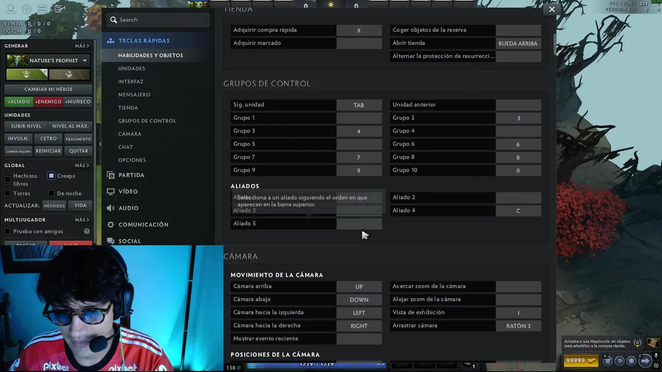Click the town portal scroll item icon
Screen dimensions: 662x372
pyautogui.click(x=653, y=343)
